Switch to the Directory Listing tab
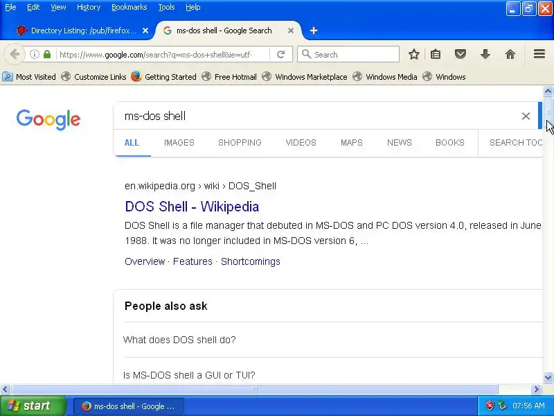This screenshot has width=554, height=416. point(82,31)
